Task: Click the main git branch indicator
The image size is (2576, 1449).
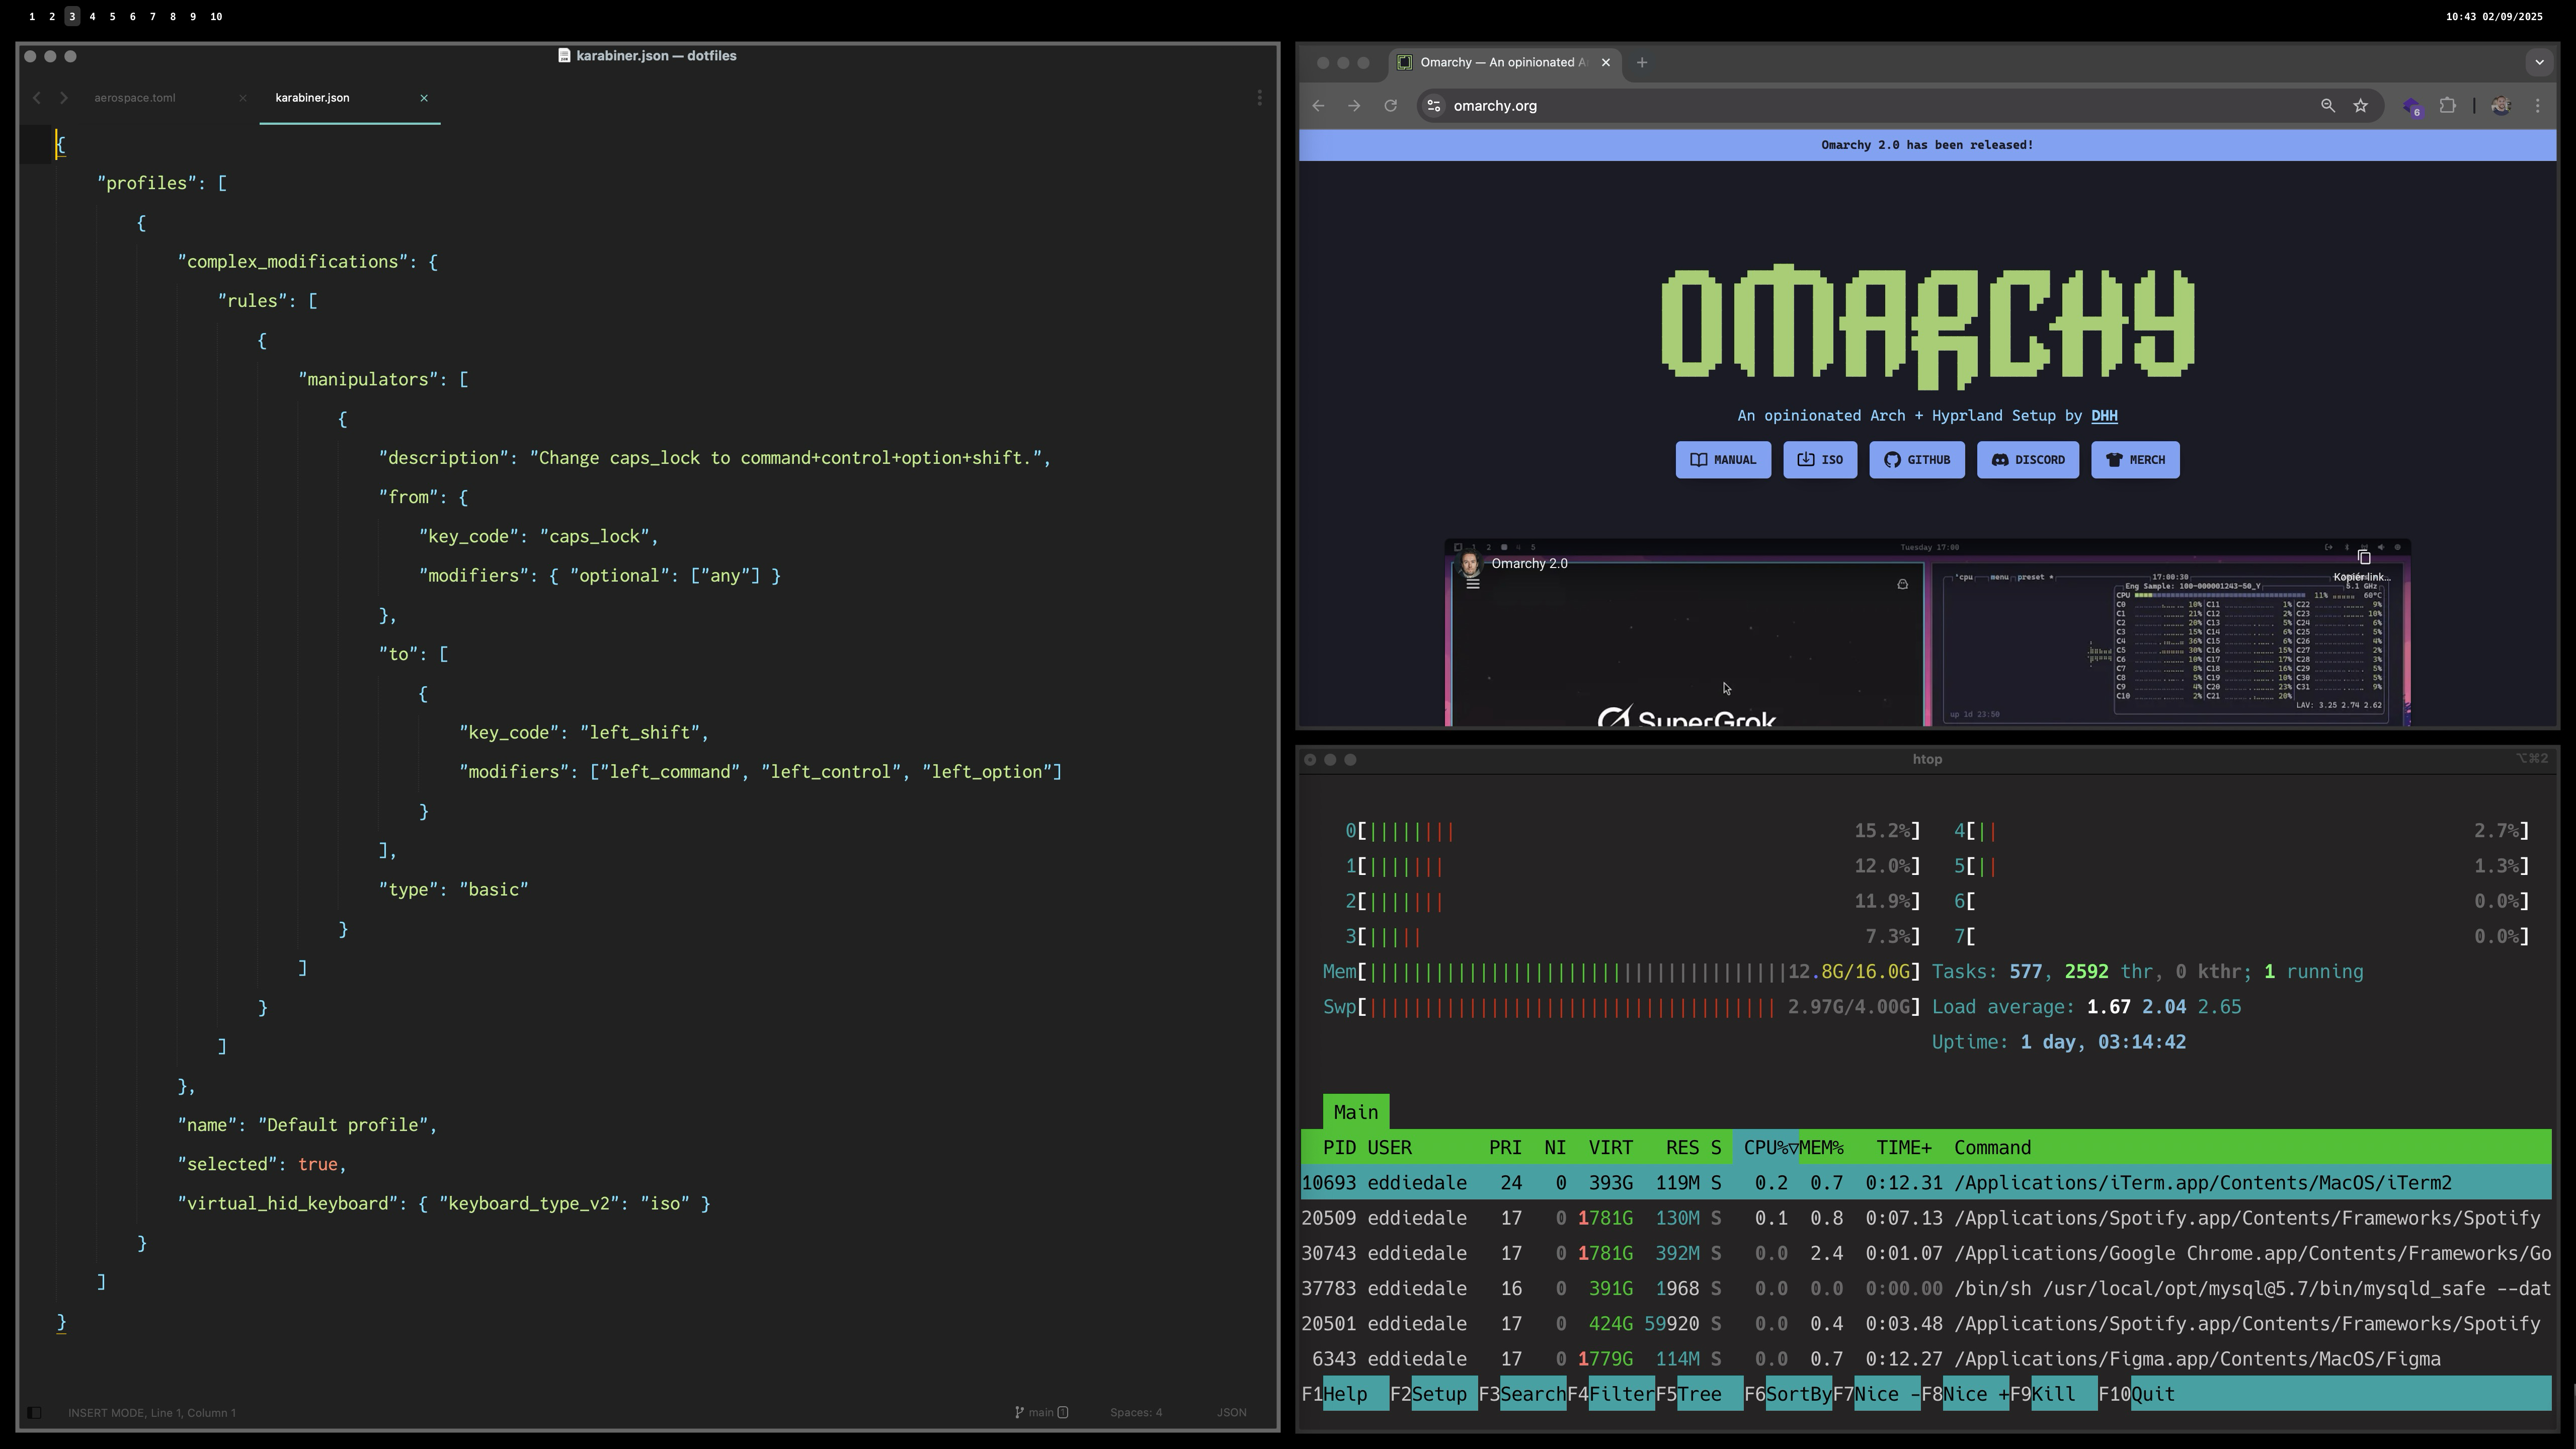Action: tap(1041, 1413)
